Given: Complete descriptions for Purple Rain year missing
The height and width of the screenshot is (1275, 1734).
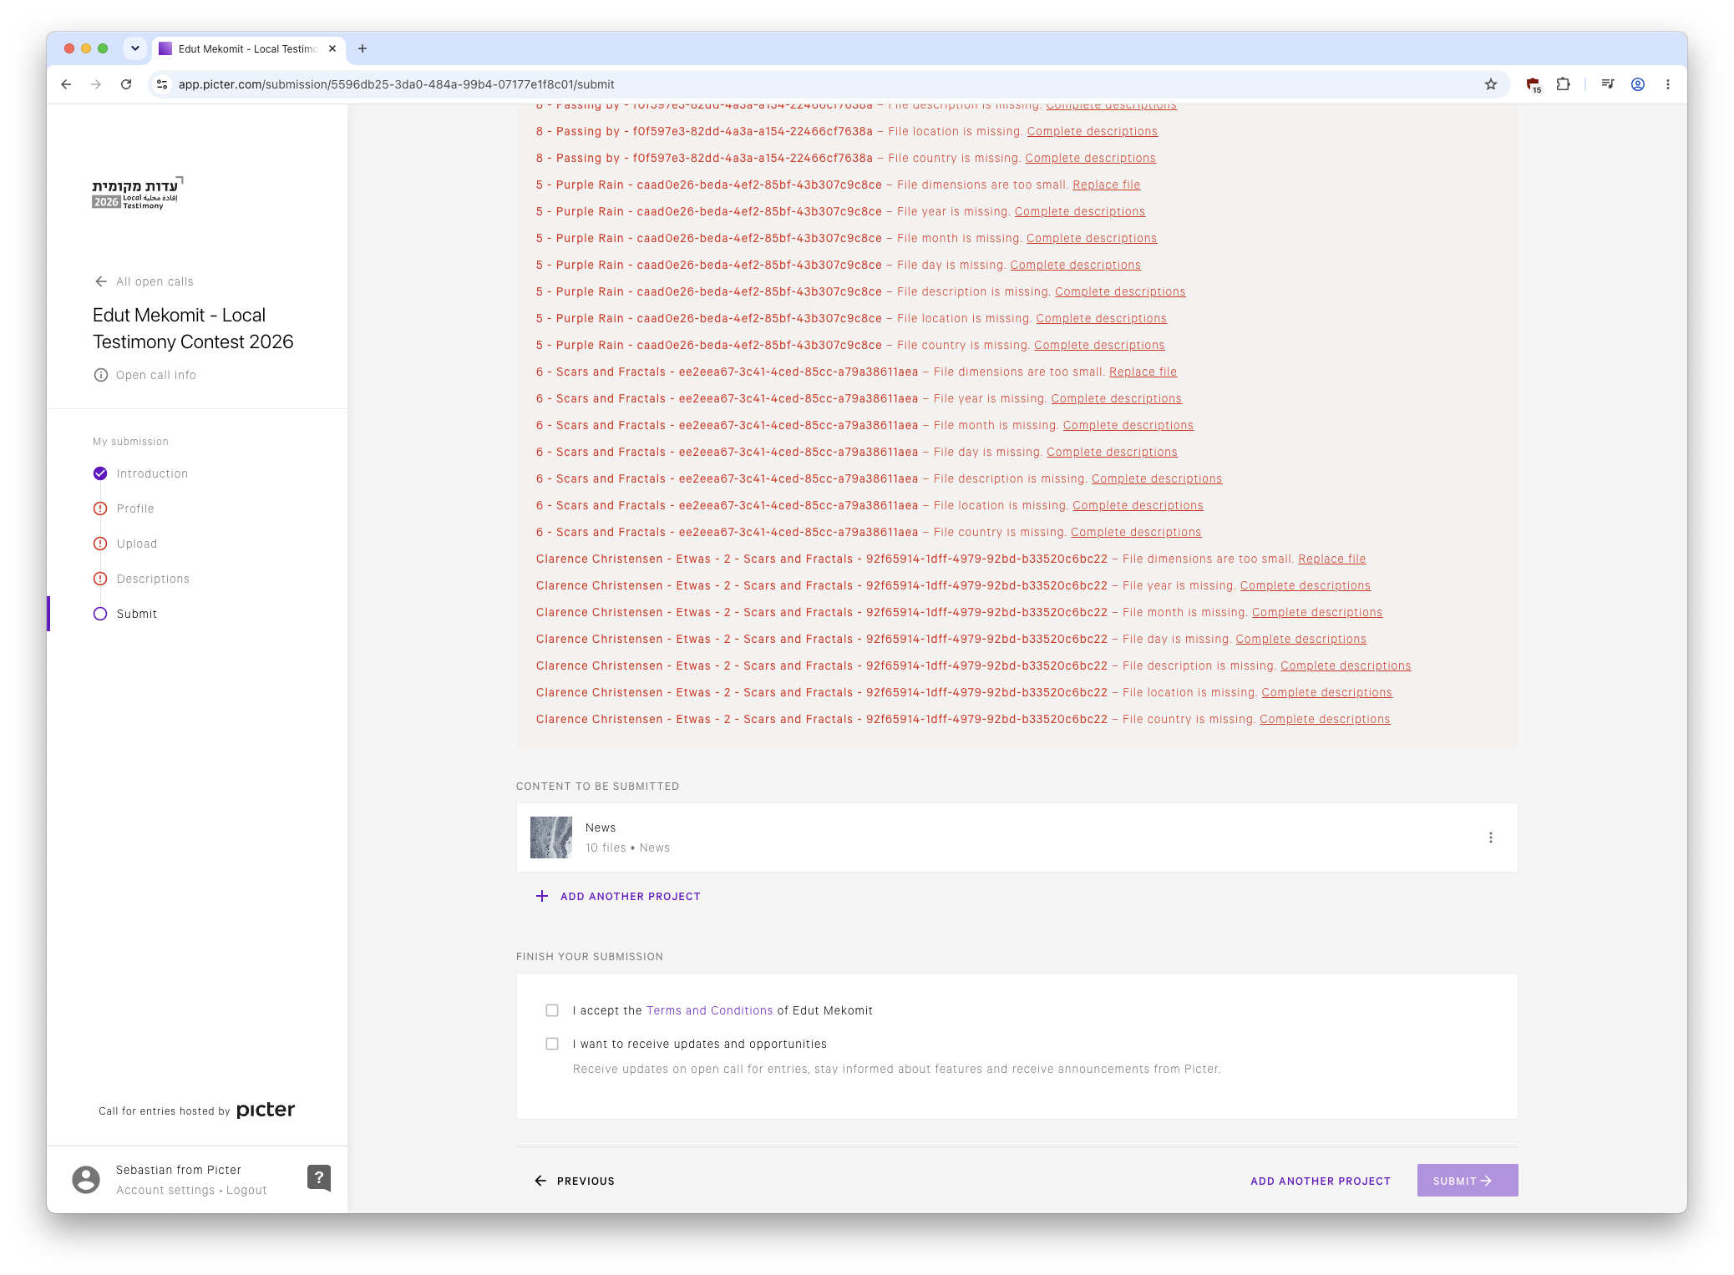Looking at the screenshot, I should [1080, 211].
